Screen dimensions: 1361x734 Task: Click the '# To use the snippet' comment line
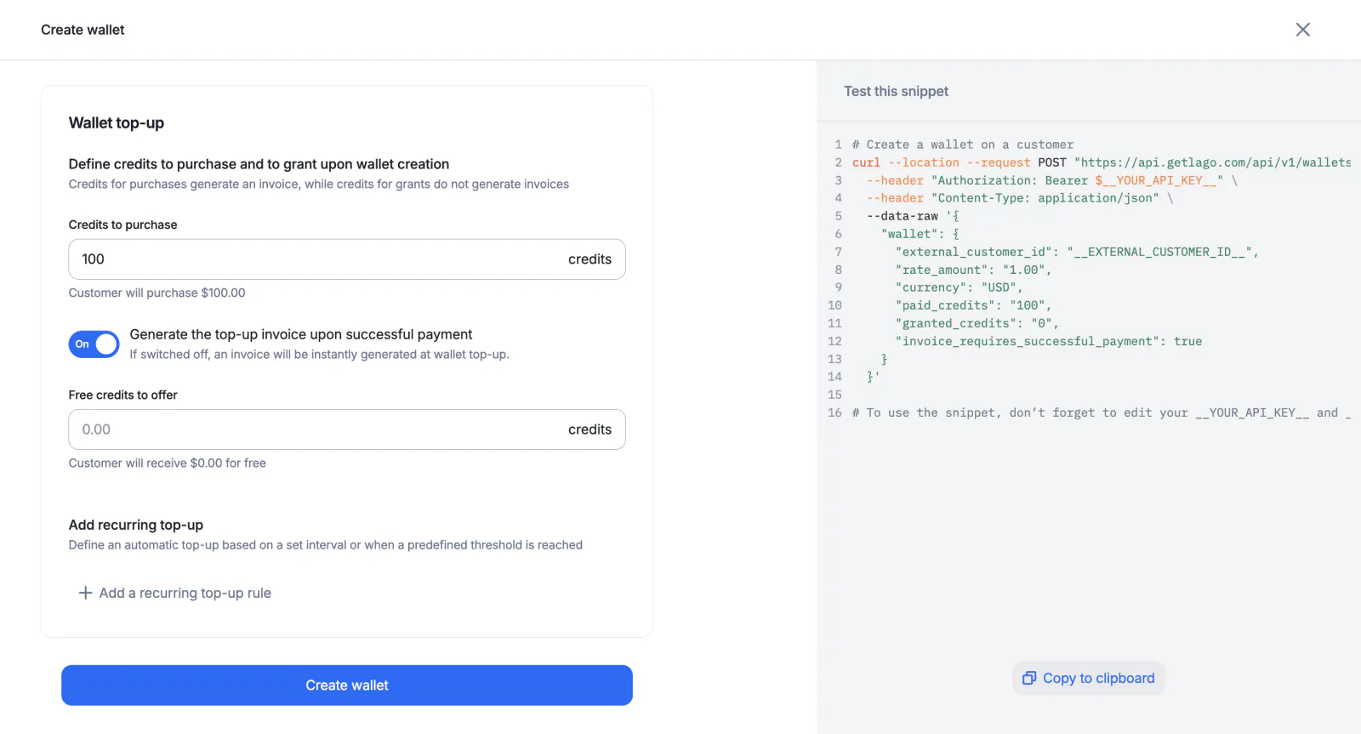click(1102, 413)
